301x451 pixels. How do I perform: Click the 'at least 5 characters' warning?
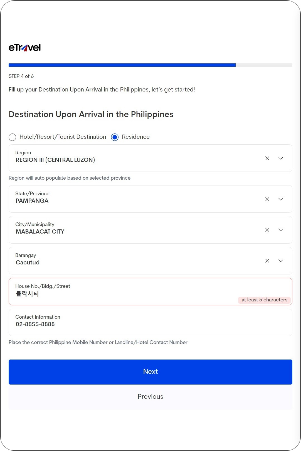(264, 300)
